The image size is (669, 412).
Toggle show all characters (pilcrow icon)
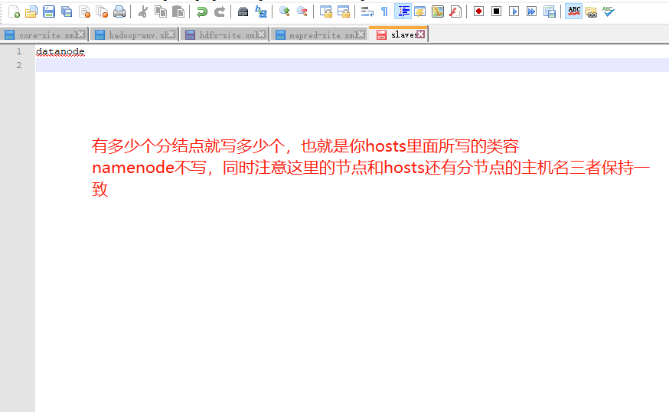pos(384,11)
